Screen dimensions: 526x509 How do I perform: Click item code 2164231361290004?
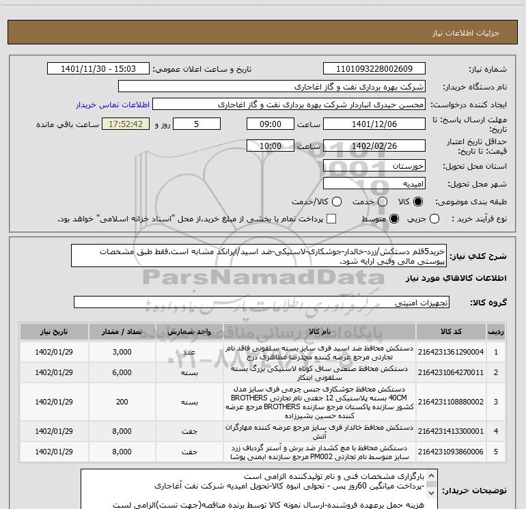[451, 352]
